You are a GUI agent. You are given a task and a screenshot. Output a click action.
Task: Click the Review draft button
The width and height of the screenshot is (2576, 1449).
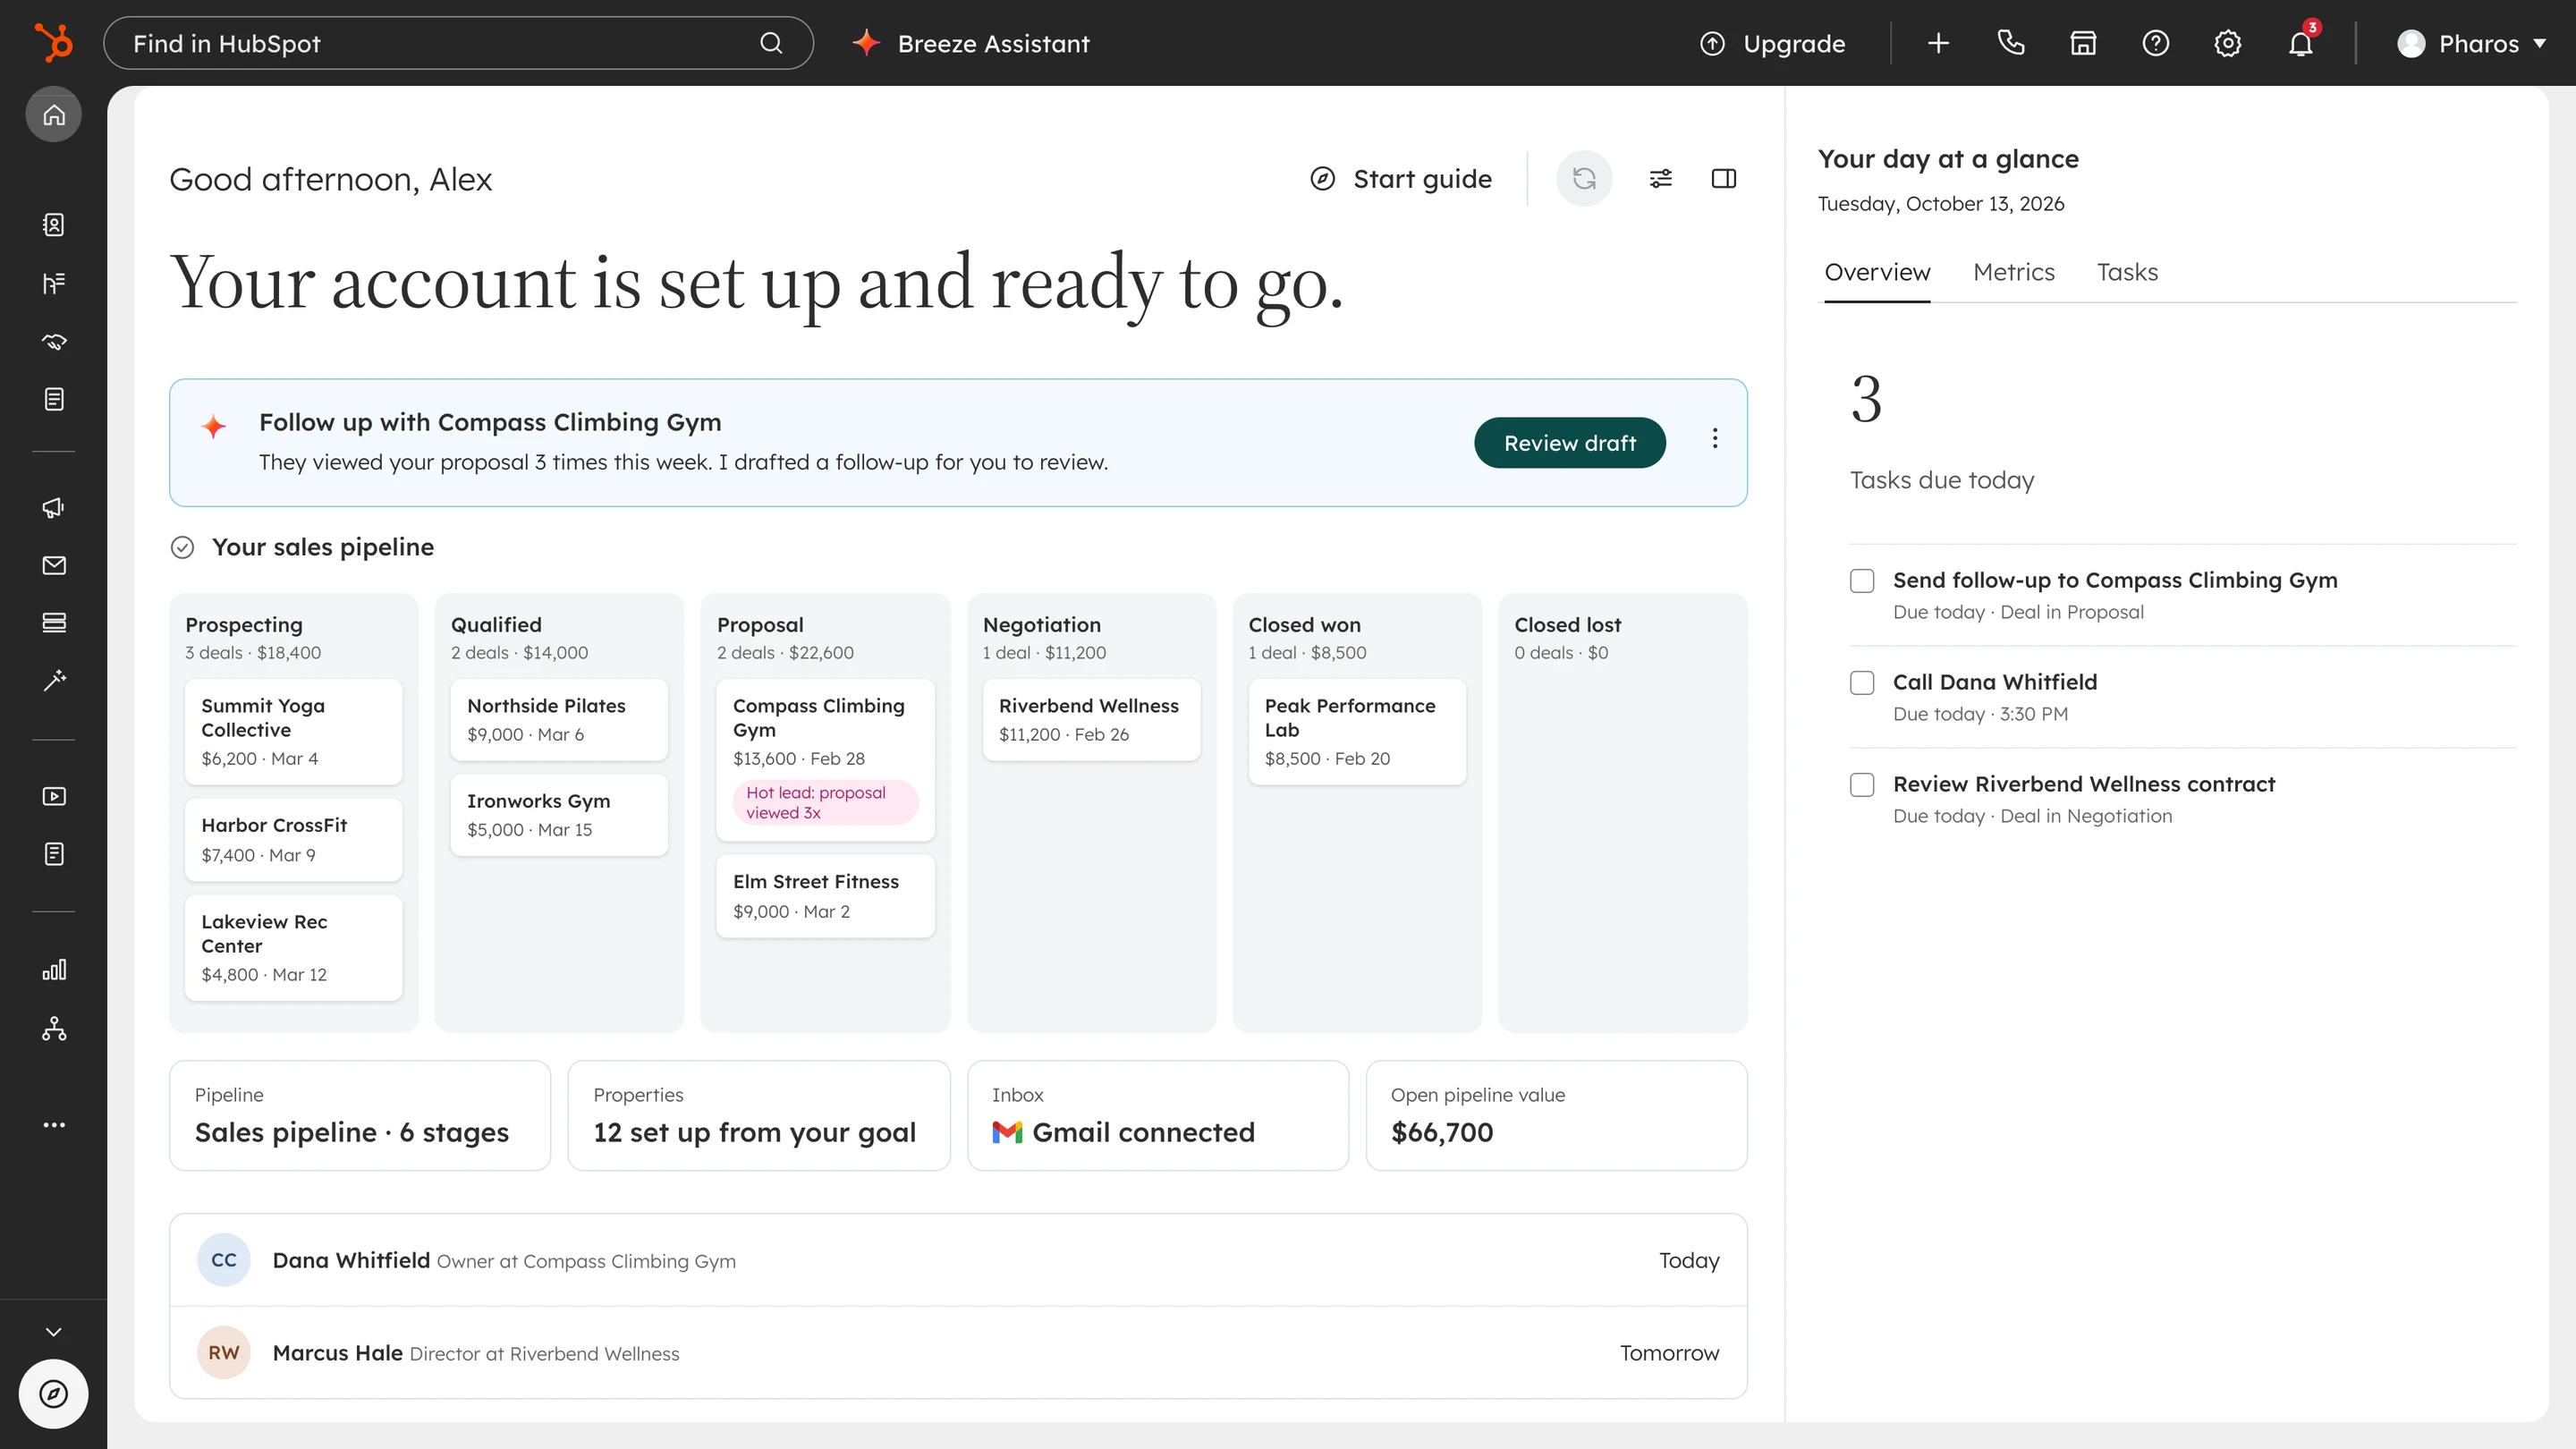tap(1570, 443)
